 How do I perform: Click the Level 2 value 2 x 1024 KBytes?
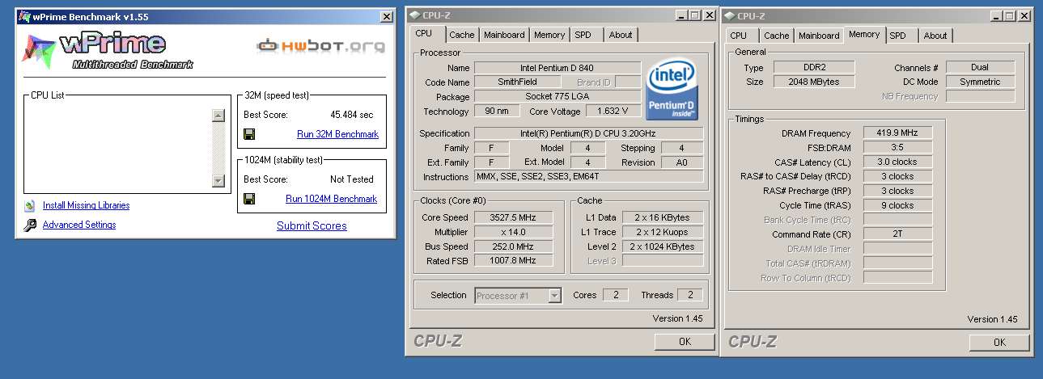coord(663,246)
